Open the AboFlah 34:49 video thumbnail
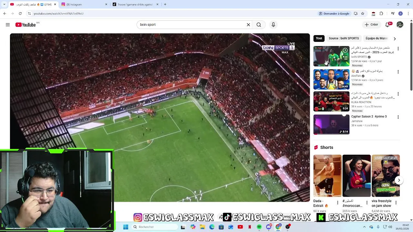Screen dimensions: 413x232 point(331,79)
